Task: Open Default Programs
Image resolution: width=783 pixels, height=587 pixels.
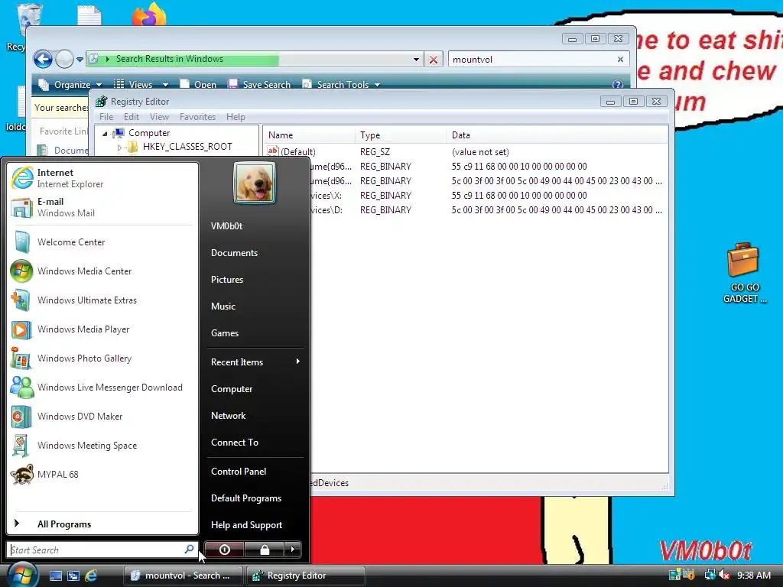Action: pos(245,498)
